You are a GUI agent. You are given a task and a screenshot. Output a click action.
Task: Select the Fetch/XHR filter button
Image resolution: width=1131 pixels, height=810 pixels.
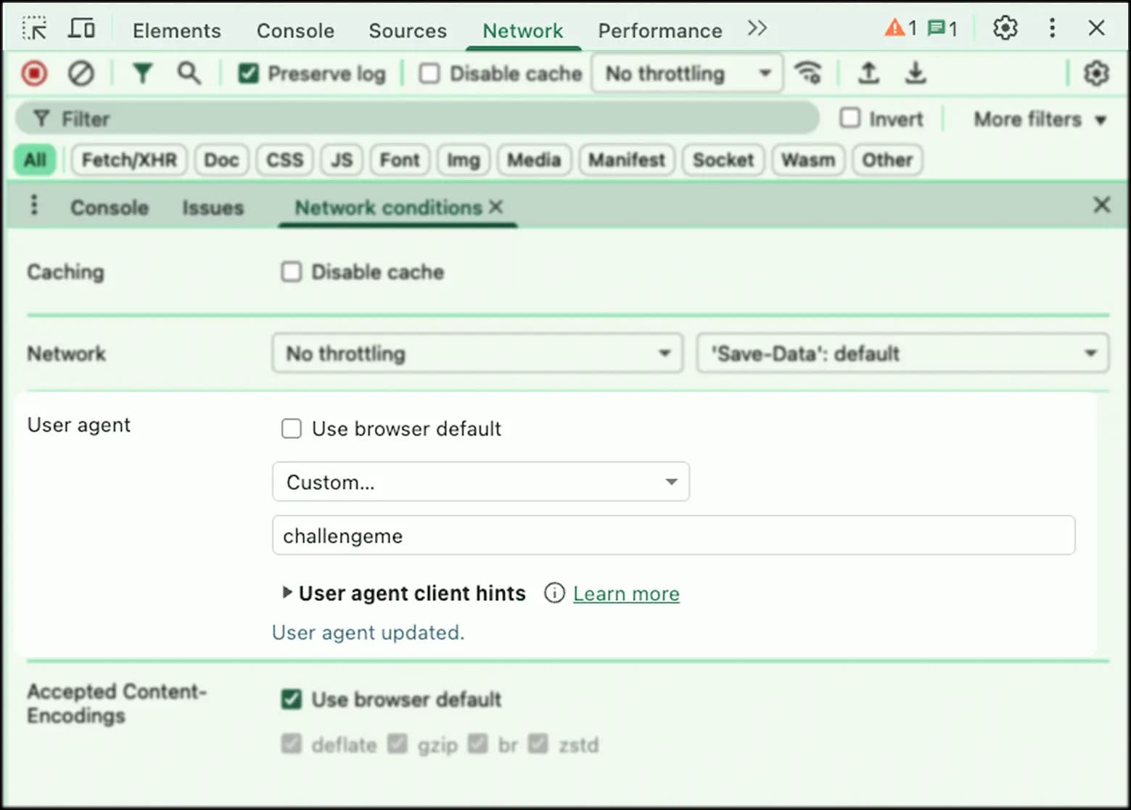pos(129,160)
